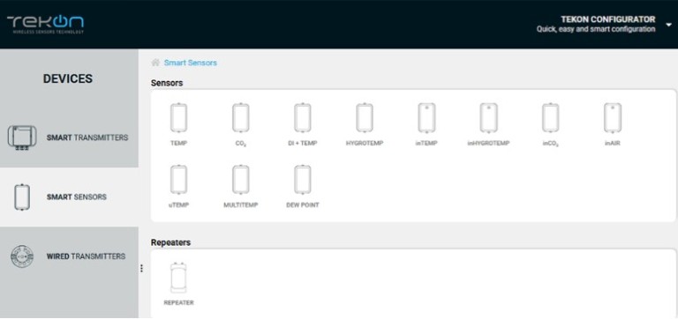Click the Sensors section heading
The height and width of the screenshot is (319, 678).
167,83
